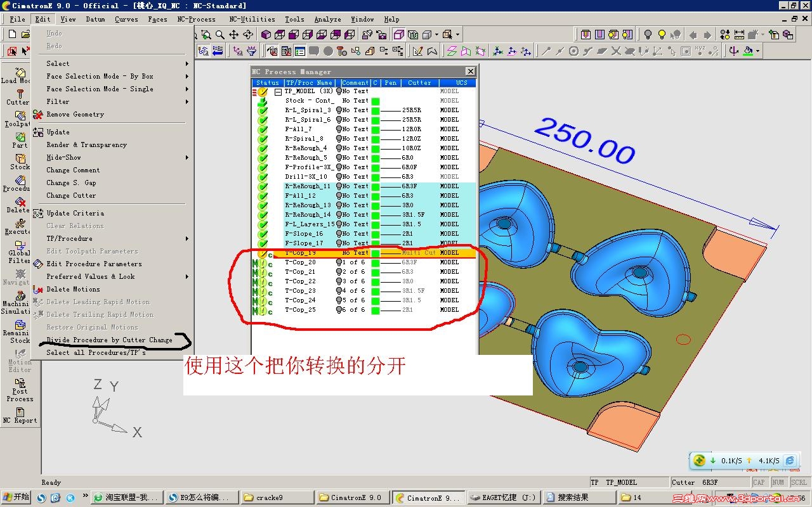This screenshot has width=812, height=507.
Task: Click the Remove Geometry menu icon
Action: (x=38, y=115)
